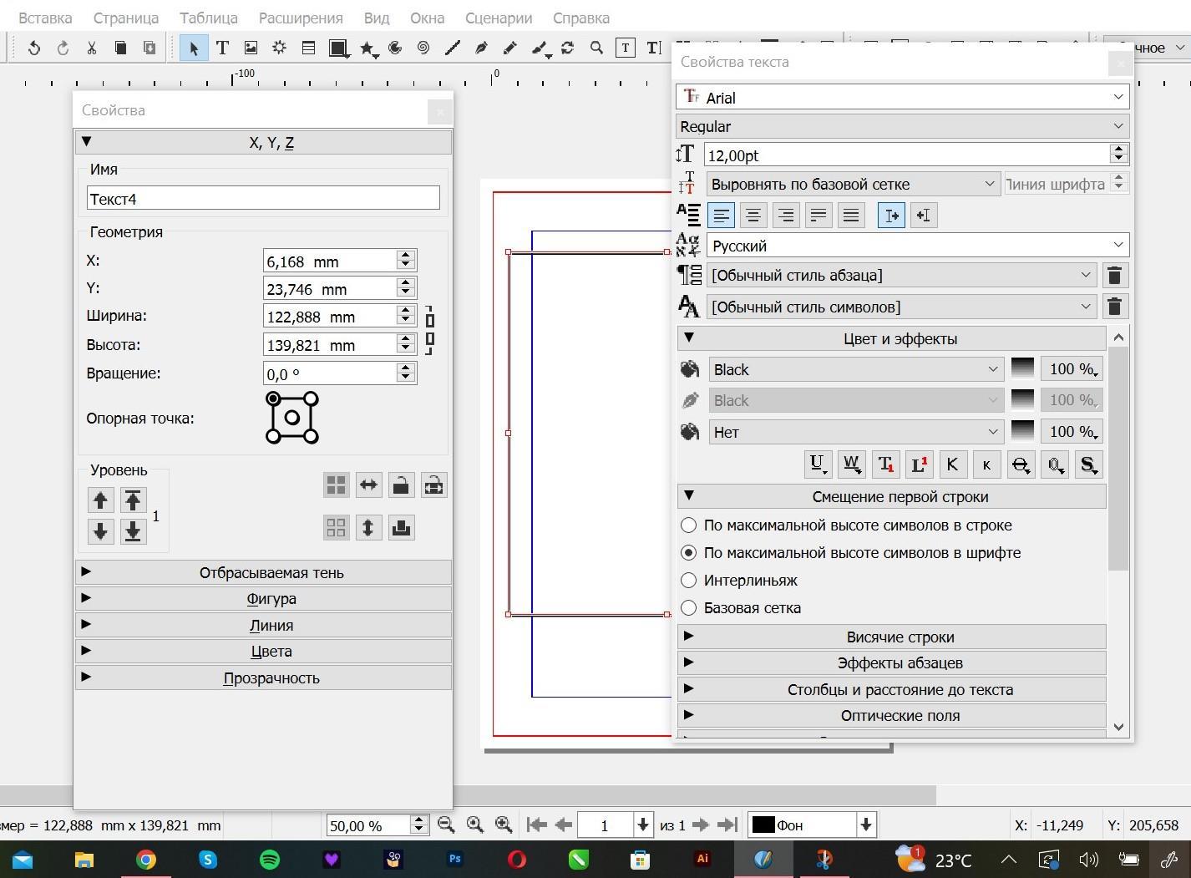Image resolution: width=1191 pixels, height=878 pixels.
Task: Raise item to top level
Action: pyautogui.click(x=133, y=500)
